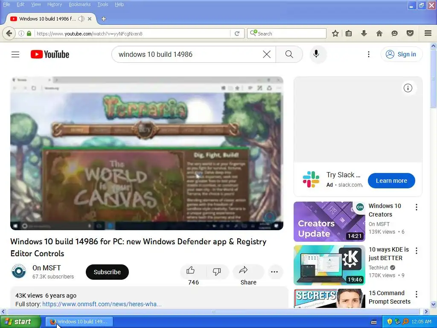
Task: Open the ad info icon
Action: pyautogui.click(x=408, y=88)
